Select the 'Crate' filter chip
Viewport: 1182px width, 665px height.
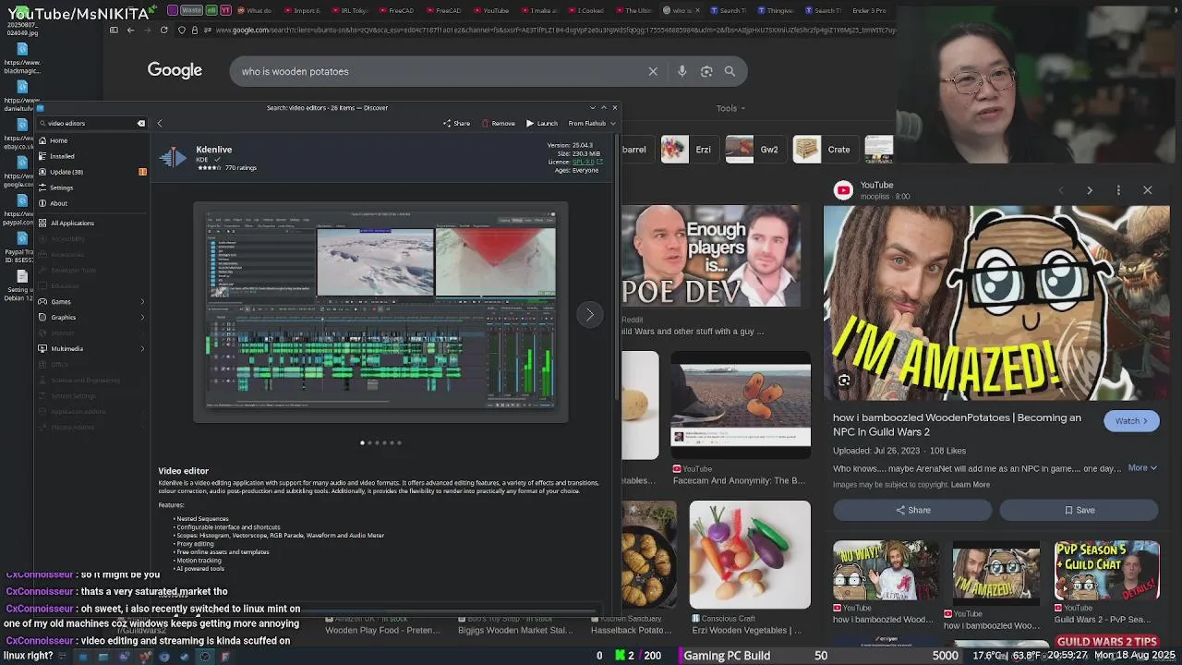(825, 150)
